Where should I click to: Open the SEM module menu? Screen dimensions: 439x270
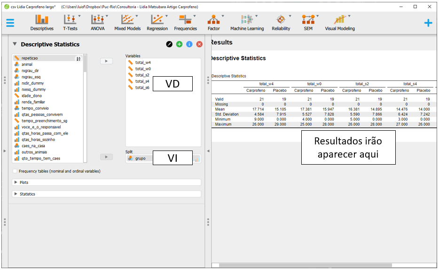pos(308,22)
